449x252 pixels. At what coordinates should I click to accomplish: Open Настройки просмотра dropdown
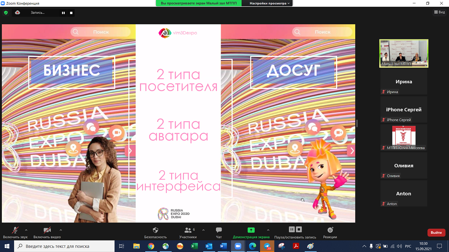269,3
